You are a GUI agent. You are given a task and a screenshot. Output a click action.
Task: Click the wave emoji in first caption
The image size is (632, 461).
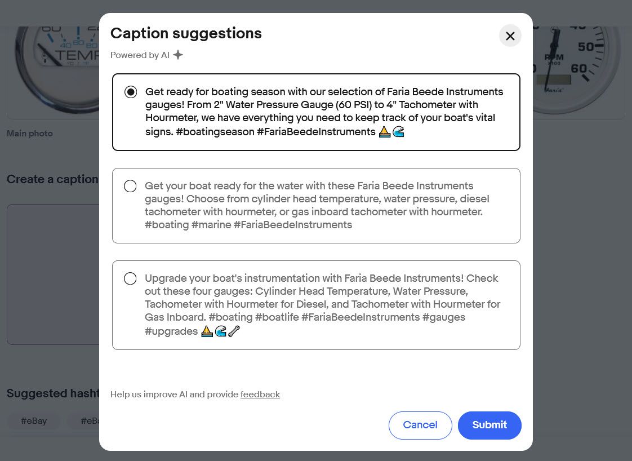pos(398,132)
